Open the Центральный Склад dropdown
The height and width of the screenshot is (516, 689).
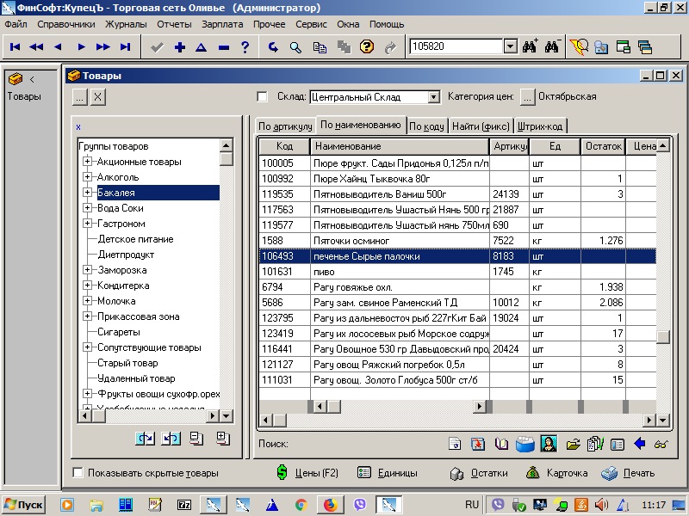[433, 97]
